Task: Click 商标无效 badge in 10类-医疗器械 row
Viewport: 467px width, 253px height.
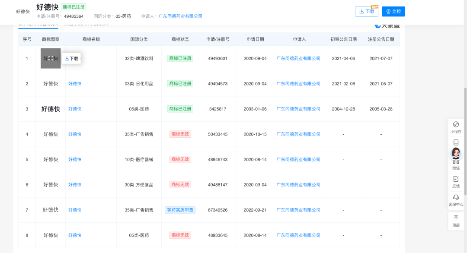Action: (x=180, y=159)
